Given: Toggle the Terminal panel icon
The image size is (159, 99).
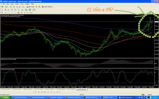Looking at the screenshot, I should pos(20,7).
